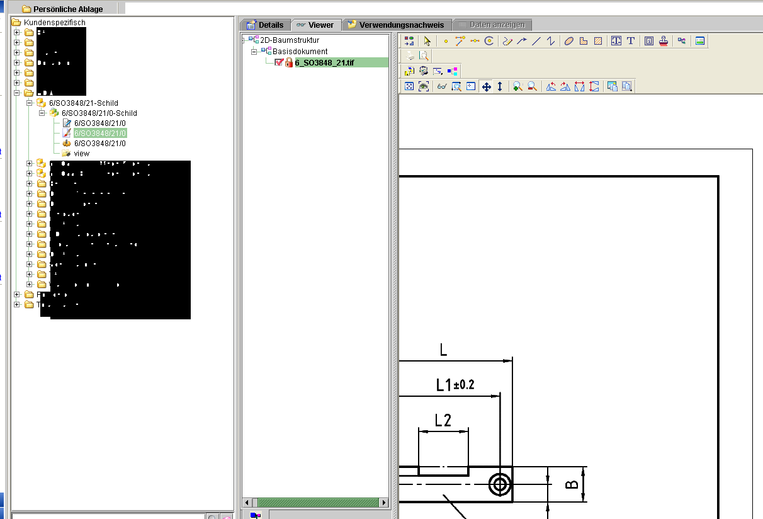Choose the single point markup tool
The width and height of the screenshot is (763, 519).
[x=446, y=41]
